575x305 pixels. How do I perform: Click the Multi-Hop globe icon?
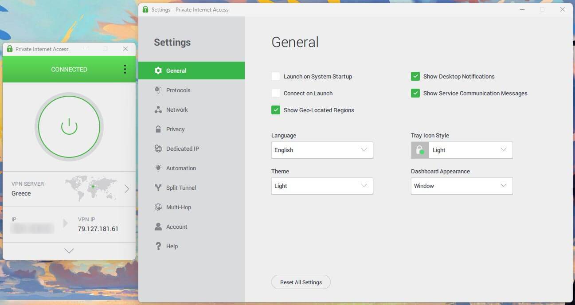tap(158, 207)
